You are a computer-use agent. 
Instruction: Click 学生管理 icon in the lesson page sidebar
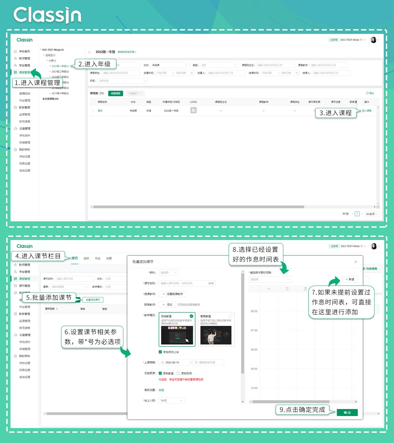(15, 272)
